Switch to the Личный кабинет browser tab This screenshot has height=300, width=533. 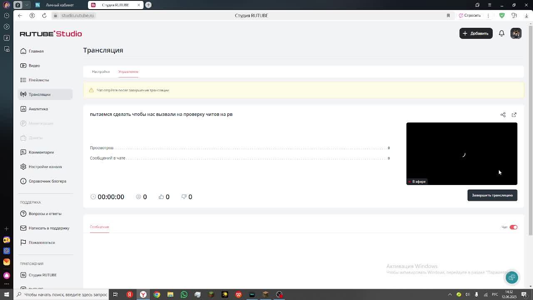click(x=60, y=5)
